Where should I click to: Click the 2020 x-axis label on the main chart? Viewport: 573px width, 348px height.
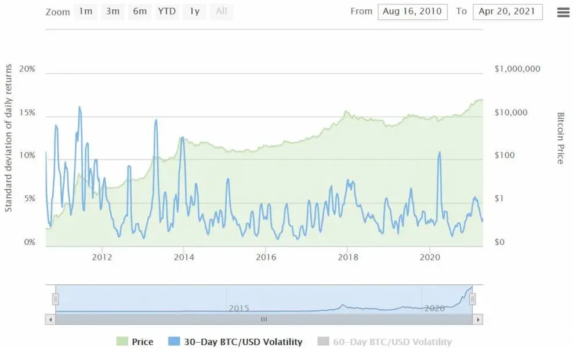(430, 257)
